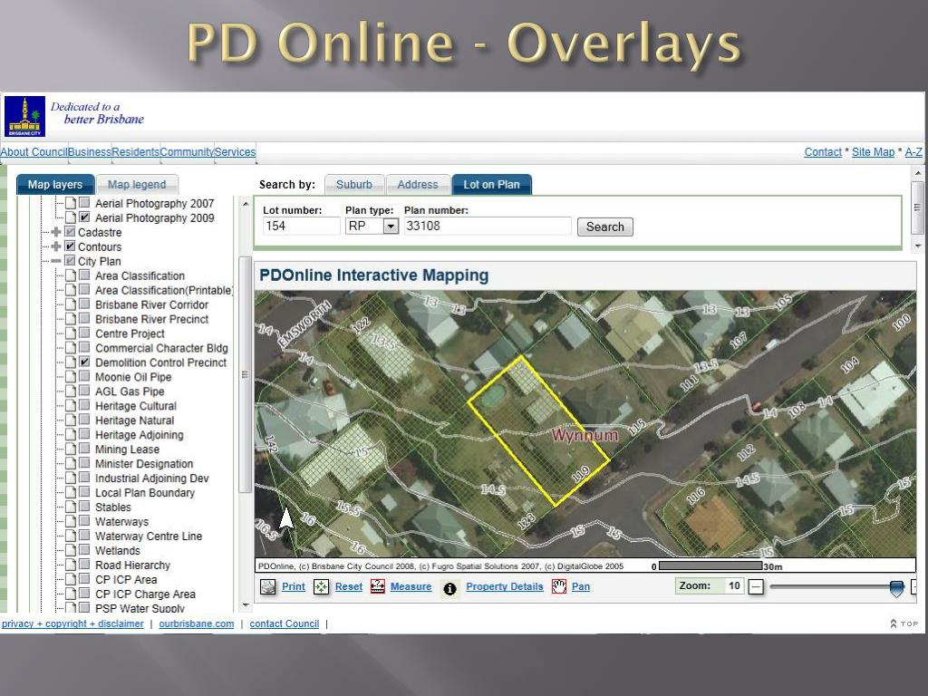This screenshot has width=928, height=696.
Task: Click the TOP arrow icon
Action: (894, 623)
